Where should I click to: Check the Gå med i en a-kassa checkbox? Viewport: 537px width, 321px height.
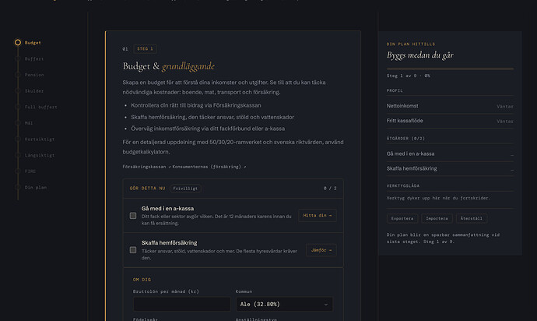(x=133, y=216)
